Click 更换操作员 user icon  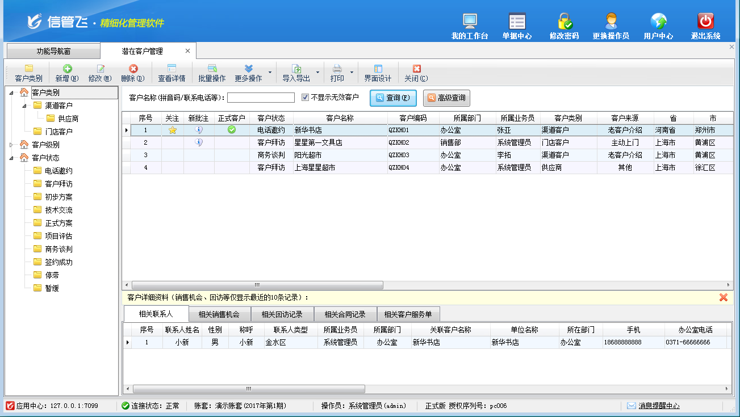tap(611, 22)
